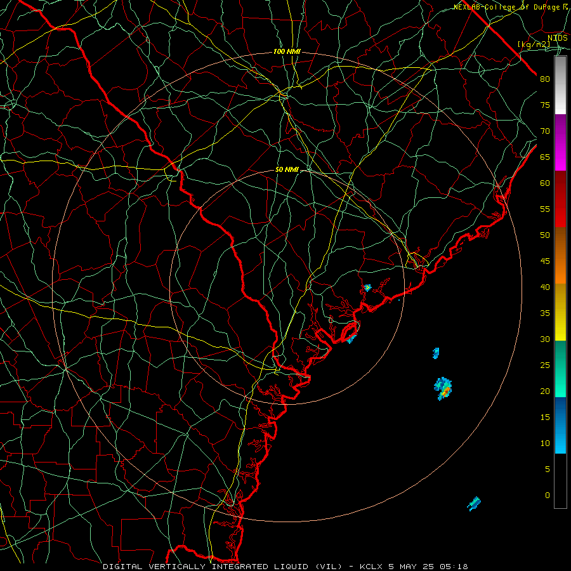Click the small inland echo inside the 50 NMI ring
Image resolution: width=571 pixels, height=571 pixels.
point(367,287)
